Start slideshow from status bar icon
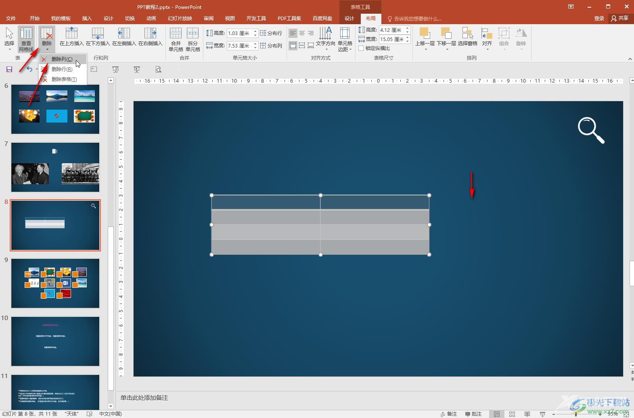Screen dimensions: 634x418 [x=542, y=414]
